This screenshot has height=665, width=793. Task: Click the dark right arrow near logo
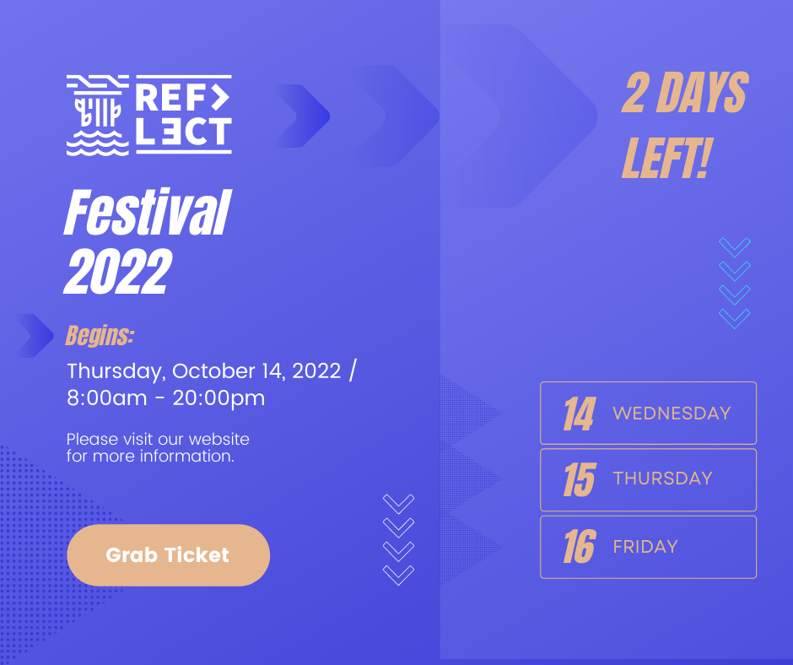pyautogui.click(x=302, y=116)
